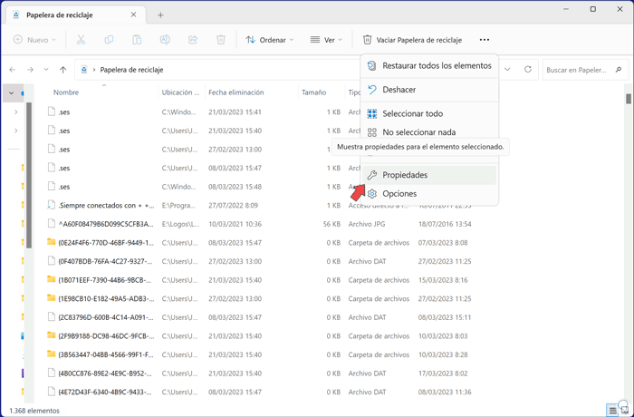This screenshot has width=634, height=417.
Task: Choose No seleccionar nada
Action: click(x=429, y=132)
